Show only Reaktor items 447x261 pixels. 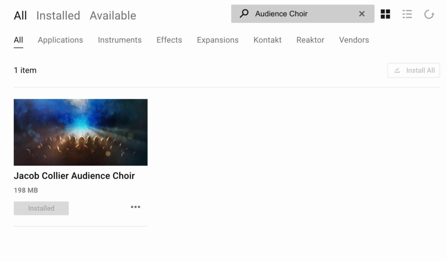point(310,40)
